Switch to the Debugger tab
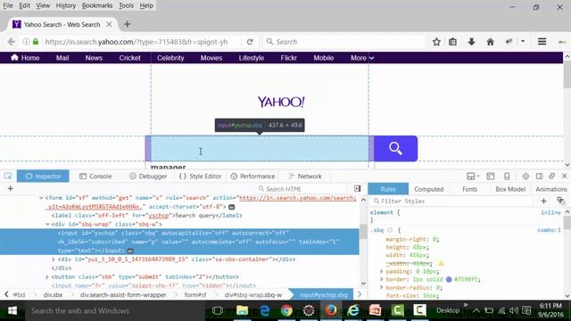Viewport: 571px width, 321px height. click(x=148, y=177)
